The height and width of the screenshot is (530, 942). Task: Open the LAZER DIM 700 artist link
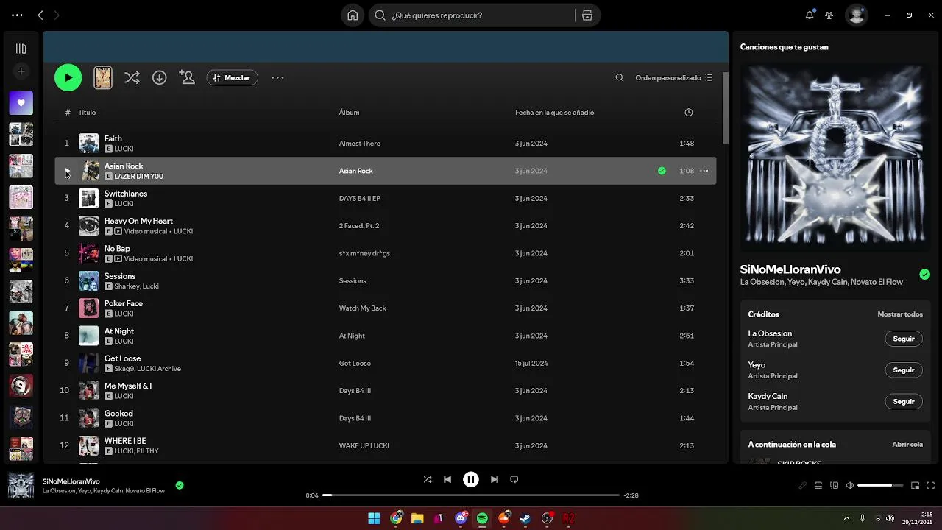pyautogui.click(x=139, y=177)
